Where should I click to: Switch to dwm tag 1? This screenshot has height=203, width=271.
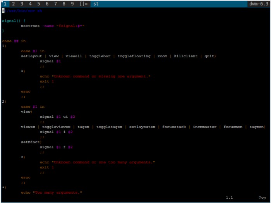point(5,4)
